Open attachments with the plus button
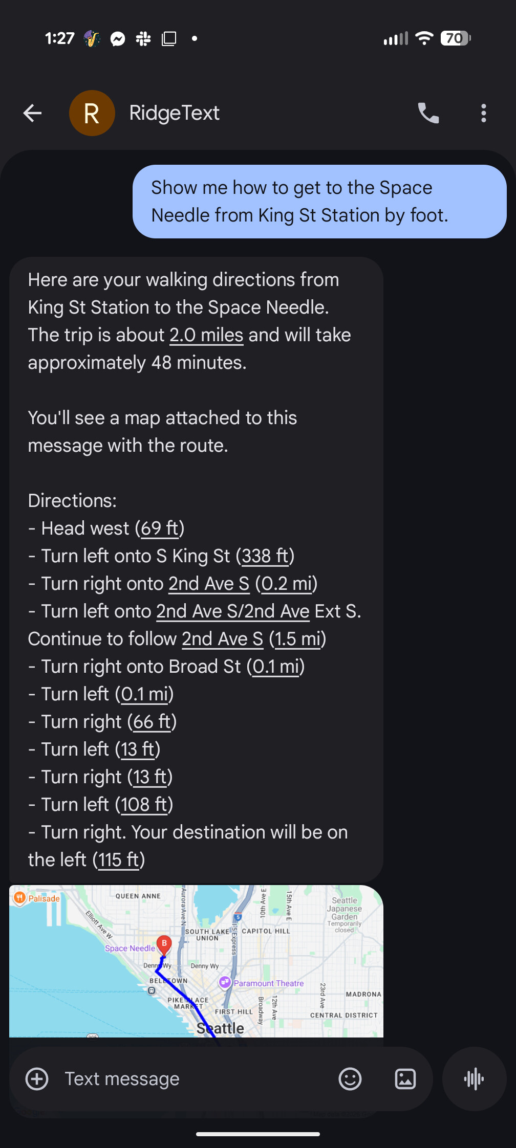516x1148 pixels. point(36,1078)
